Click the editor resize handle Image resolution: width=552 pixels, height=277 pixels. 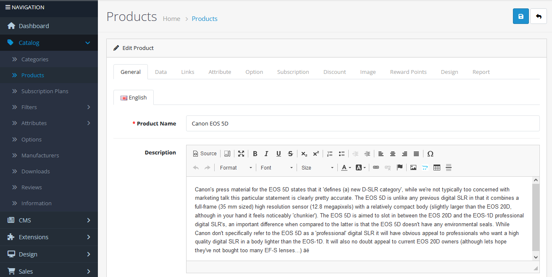[x=536, y=267]
